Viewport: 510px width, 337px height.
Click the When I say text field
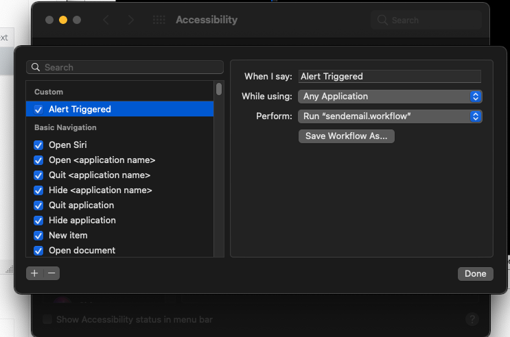389,77
